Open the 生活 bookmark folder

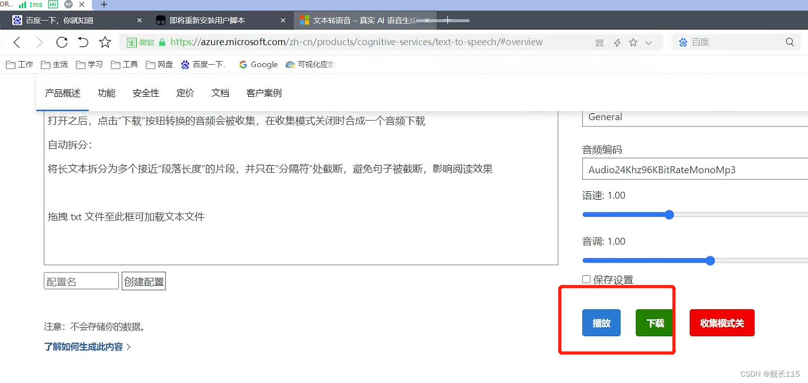54,65
